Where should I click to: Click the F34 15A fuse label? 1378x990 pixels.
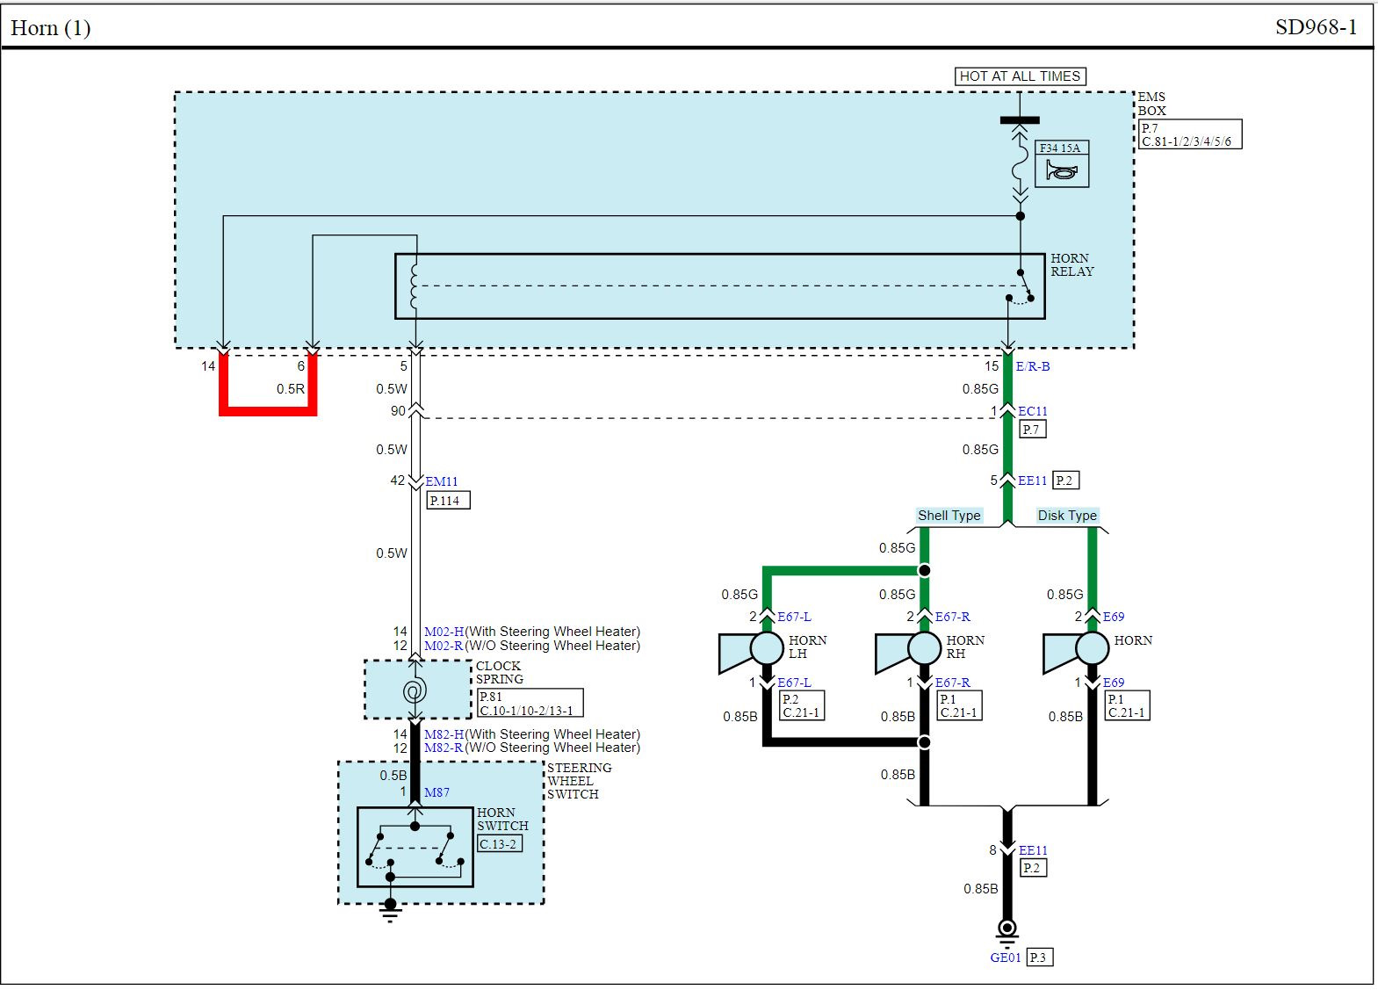pos(1062,148)
